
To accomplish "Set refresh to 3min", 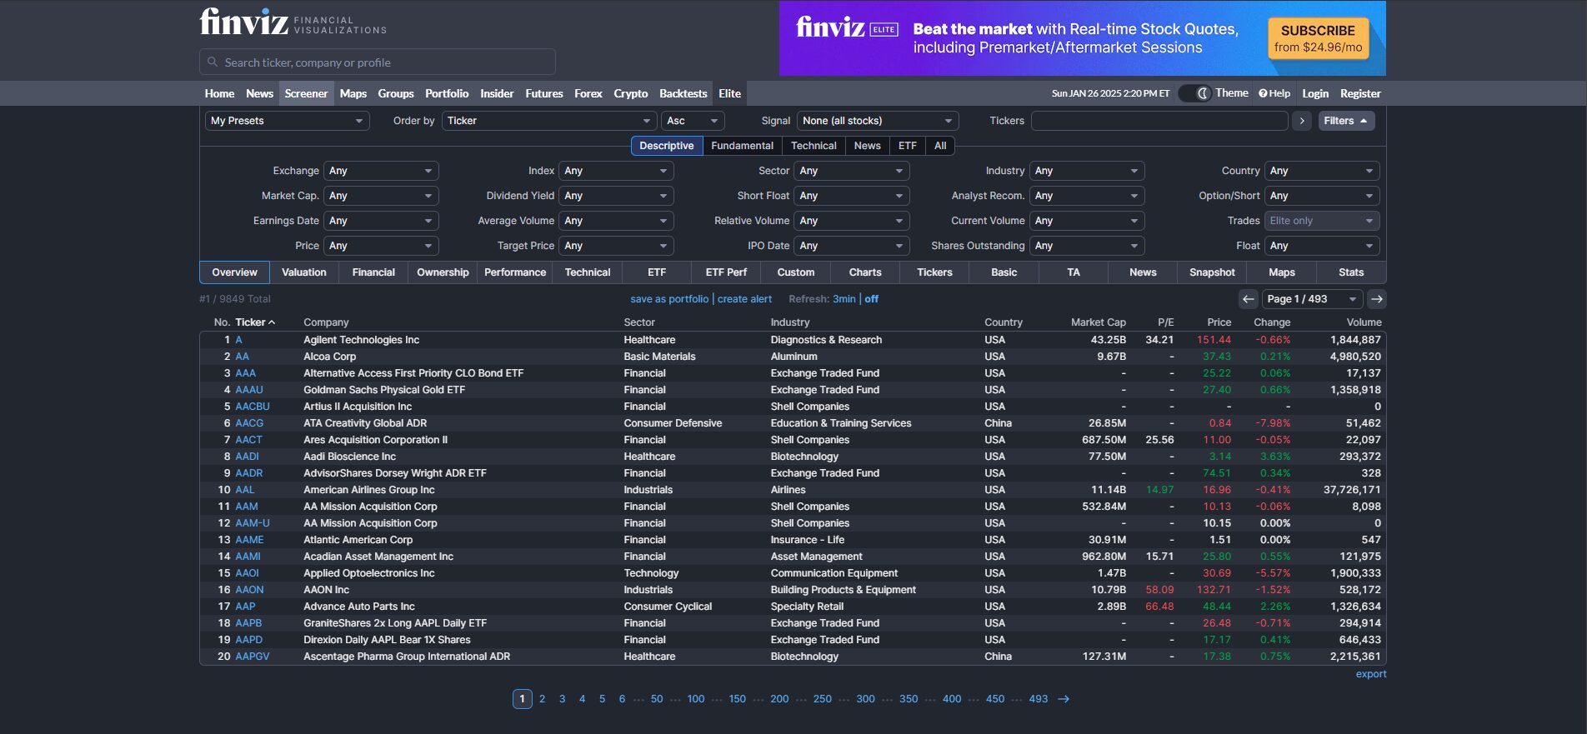I will pos(844,299).
